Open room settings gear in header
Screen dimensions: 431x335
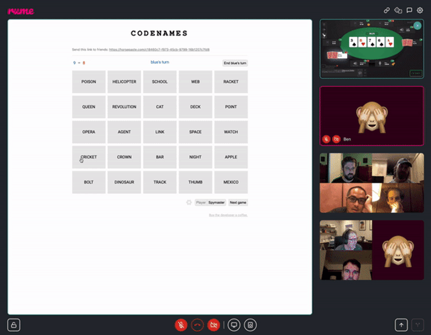tap(420, 10)
